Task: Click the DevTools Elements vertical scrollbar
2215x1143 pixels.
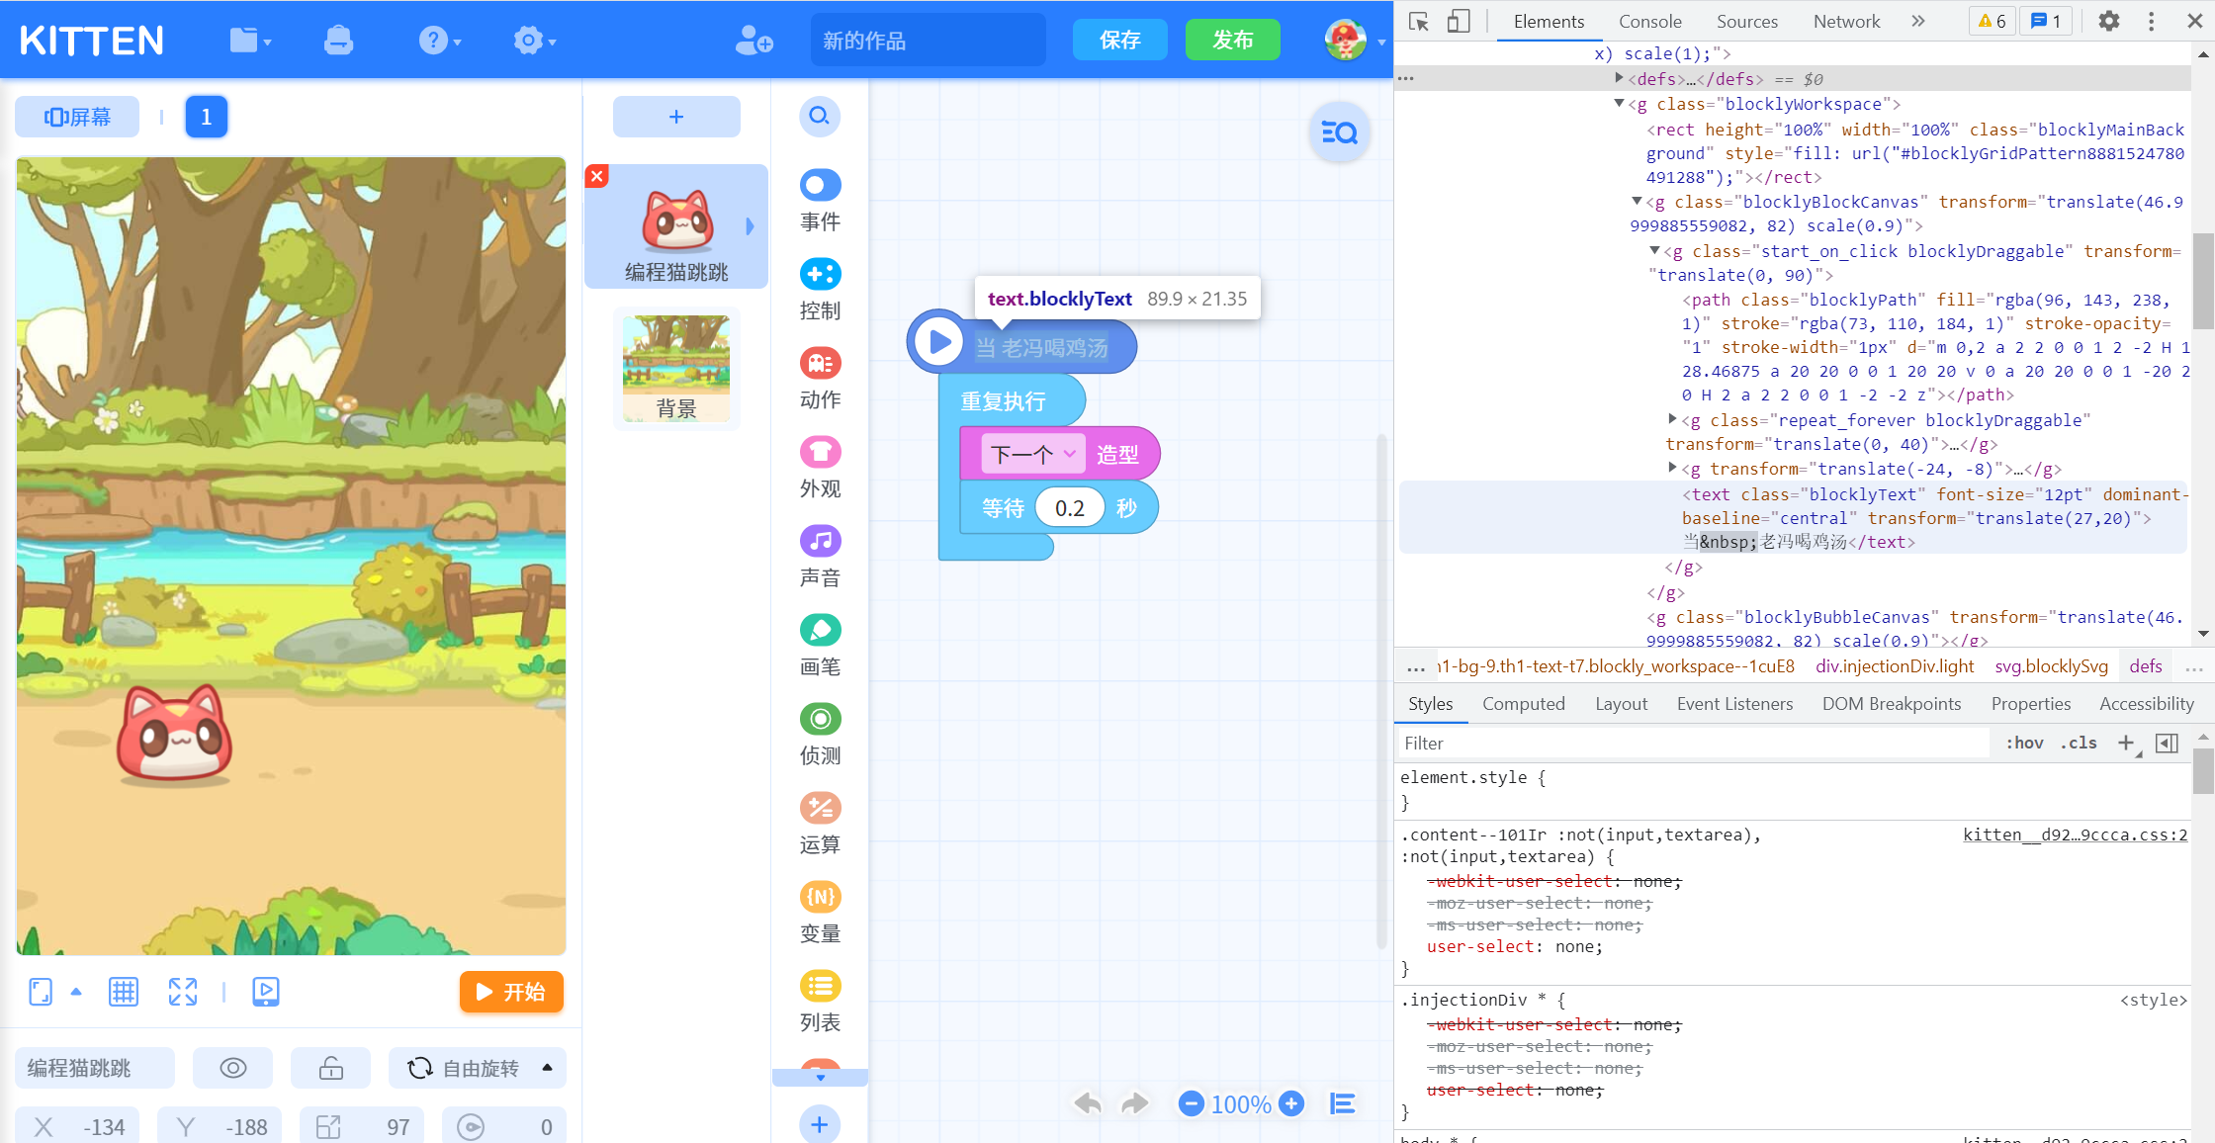Action: click(x=2203, y=281)
